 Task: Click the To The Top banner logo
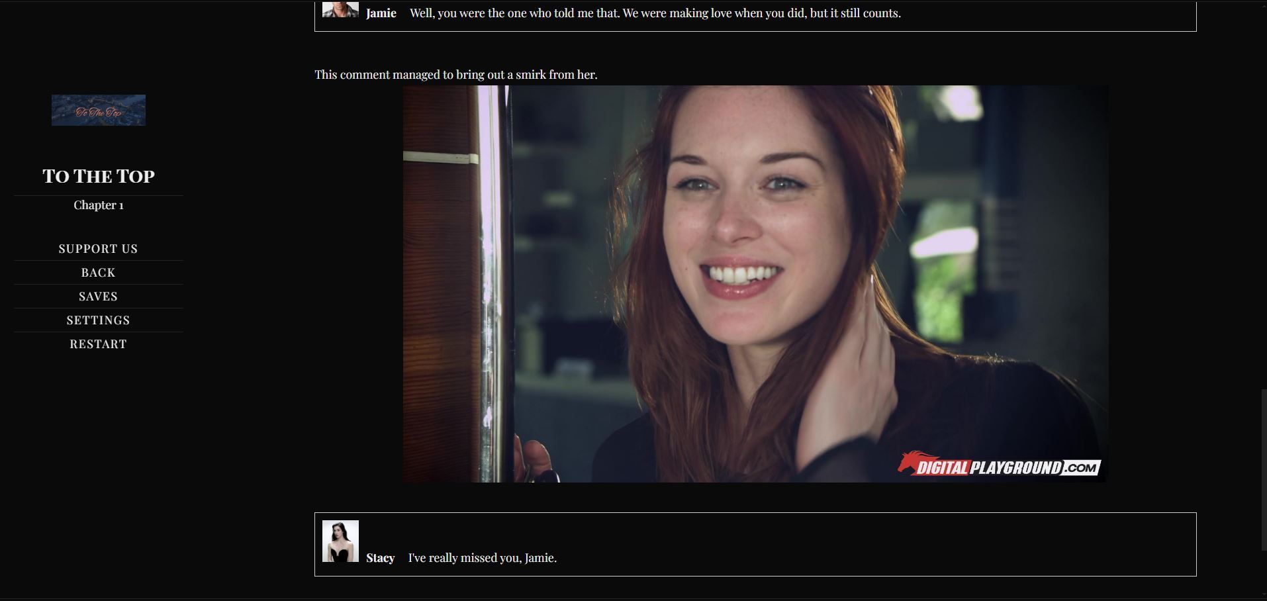pos(99,110)
